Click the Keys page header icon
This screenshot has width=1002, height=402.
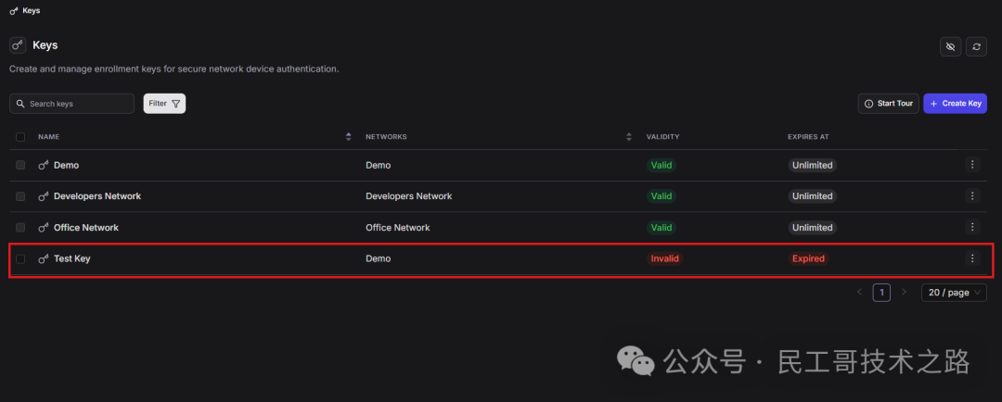click(x=18, y=45)
